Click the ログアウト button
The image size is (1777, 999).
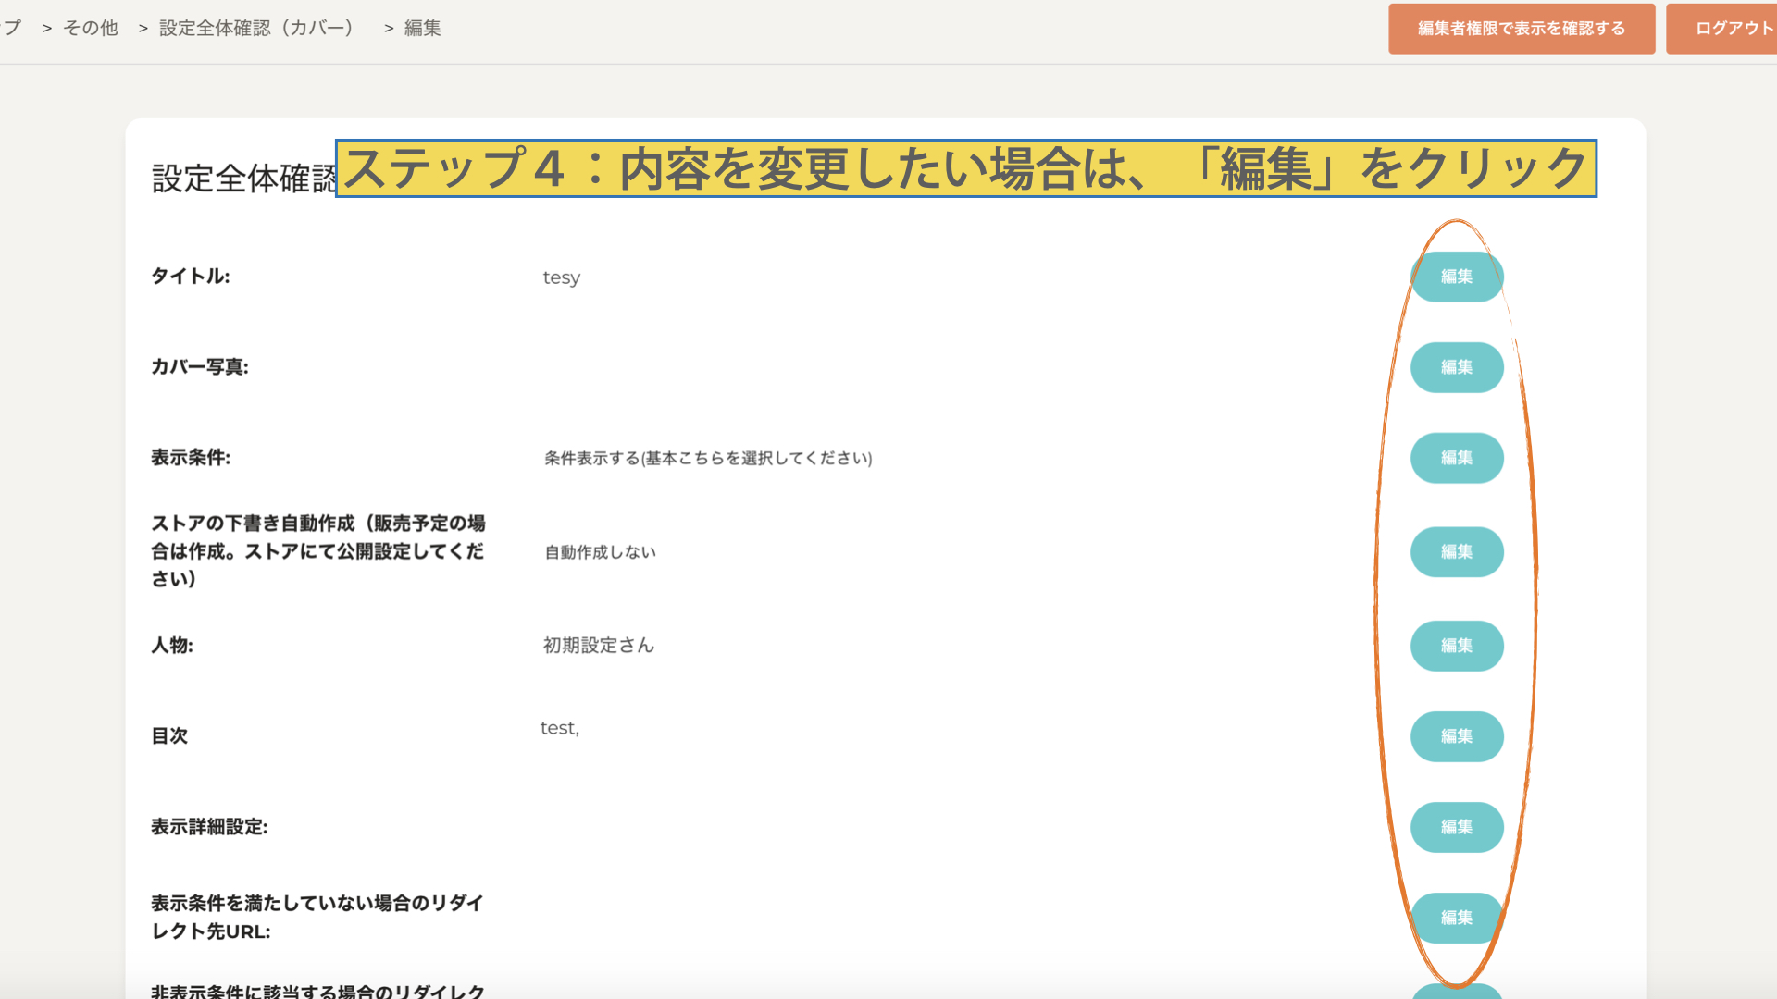(x=1731, y=29)
